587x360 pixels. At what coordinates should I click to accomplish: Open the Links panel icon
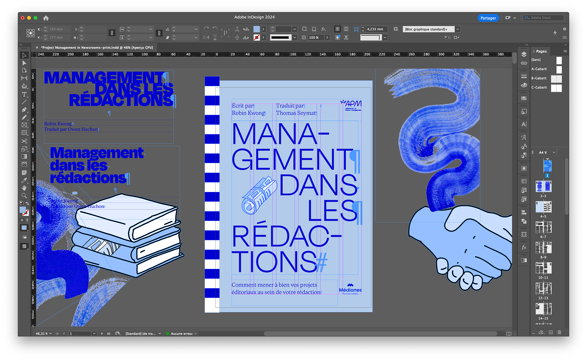pyautogui.click(x=524, y=63)
